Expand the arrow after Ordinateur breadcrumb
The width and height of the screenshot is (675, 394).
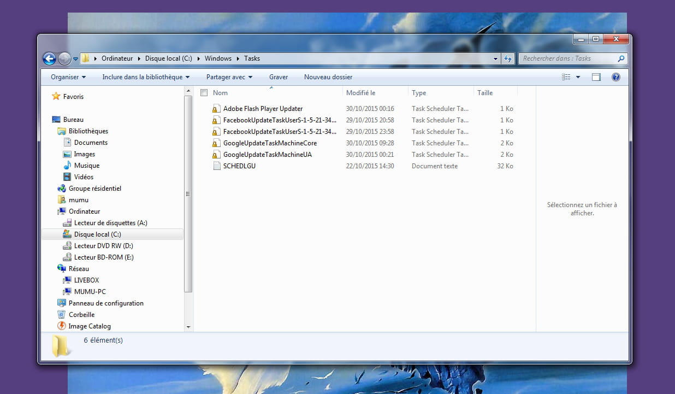coord(139,58)
